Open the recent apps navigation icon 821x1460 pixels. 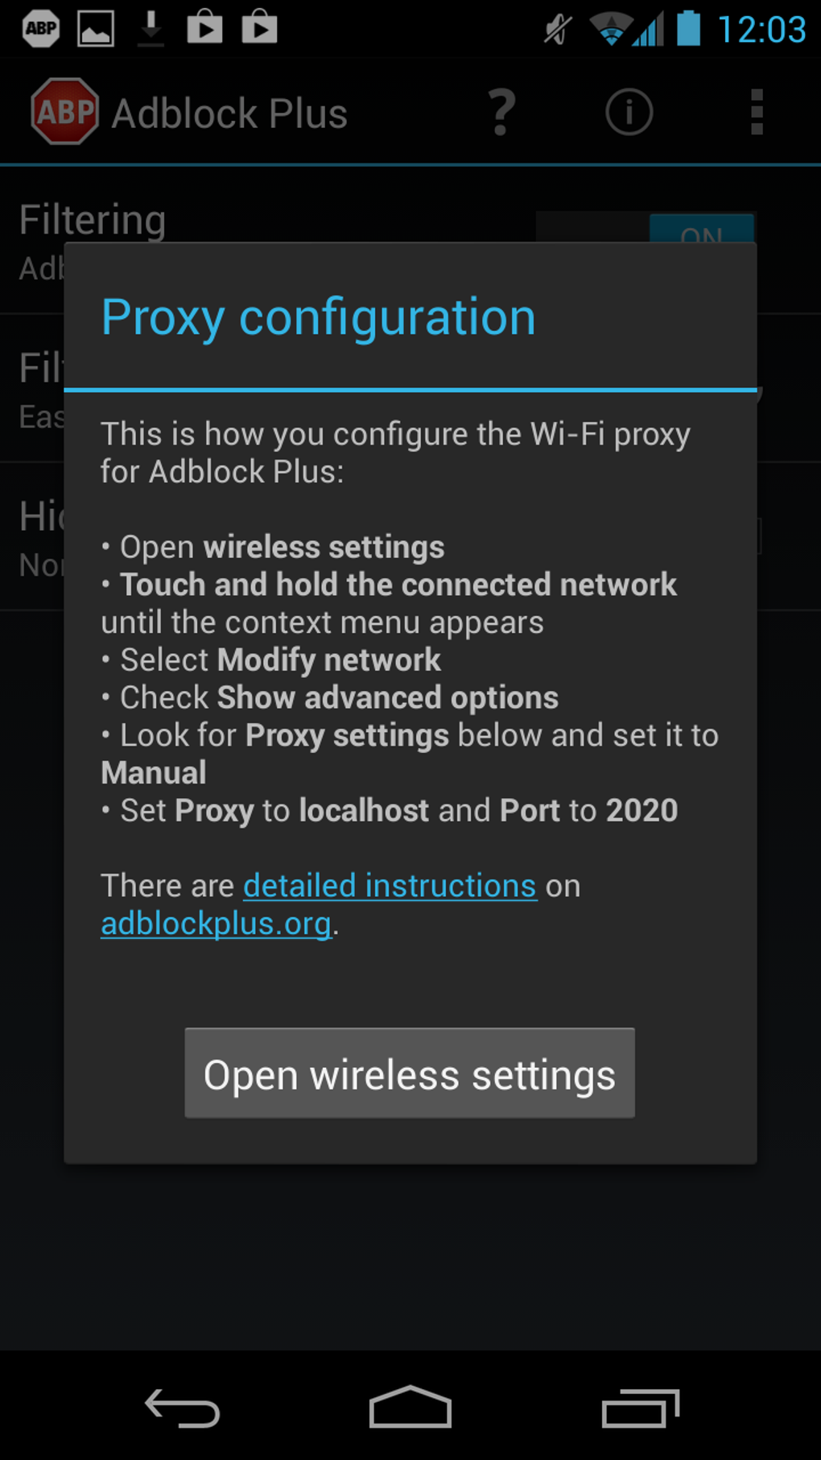click(640, 1408)
